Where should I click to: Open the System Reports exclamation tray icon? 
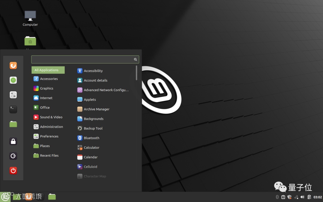point(283,197)
